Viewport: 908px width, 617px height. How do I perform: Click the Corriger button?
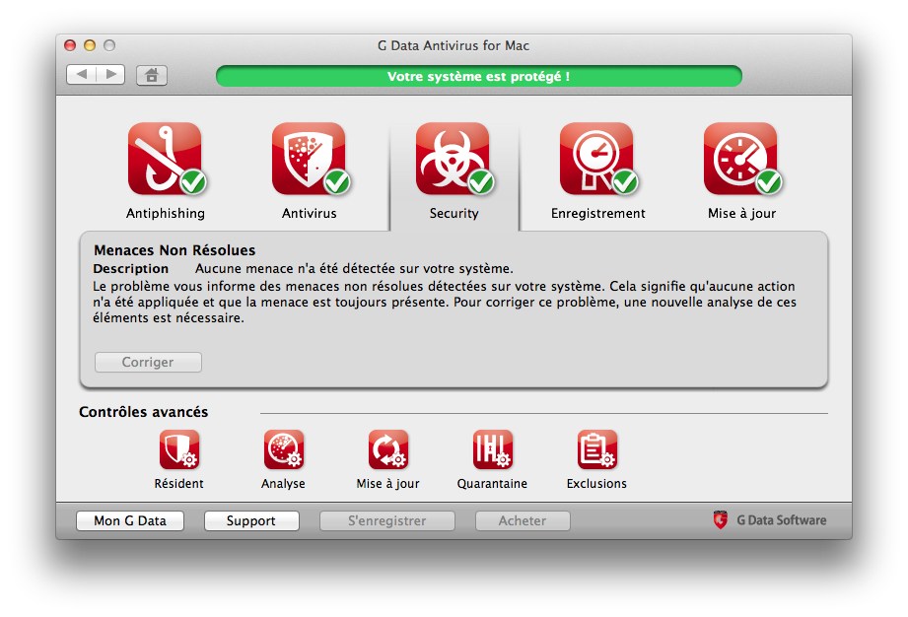[x=148, y=363]
